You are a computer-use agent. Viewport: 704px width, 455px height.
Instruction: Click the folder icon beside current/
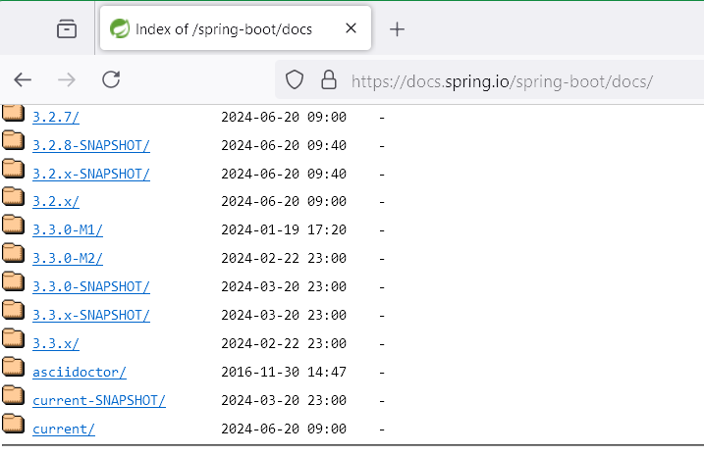(13, 424)
